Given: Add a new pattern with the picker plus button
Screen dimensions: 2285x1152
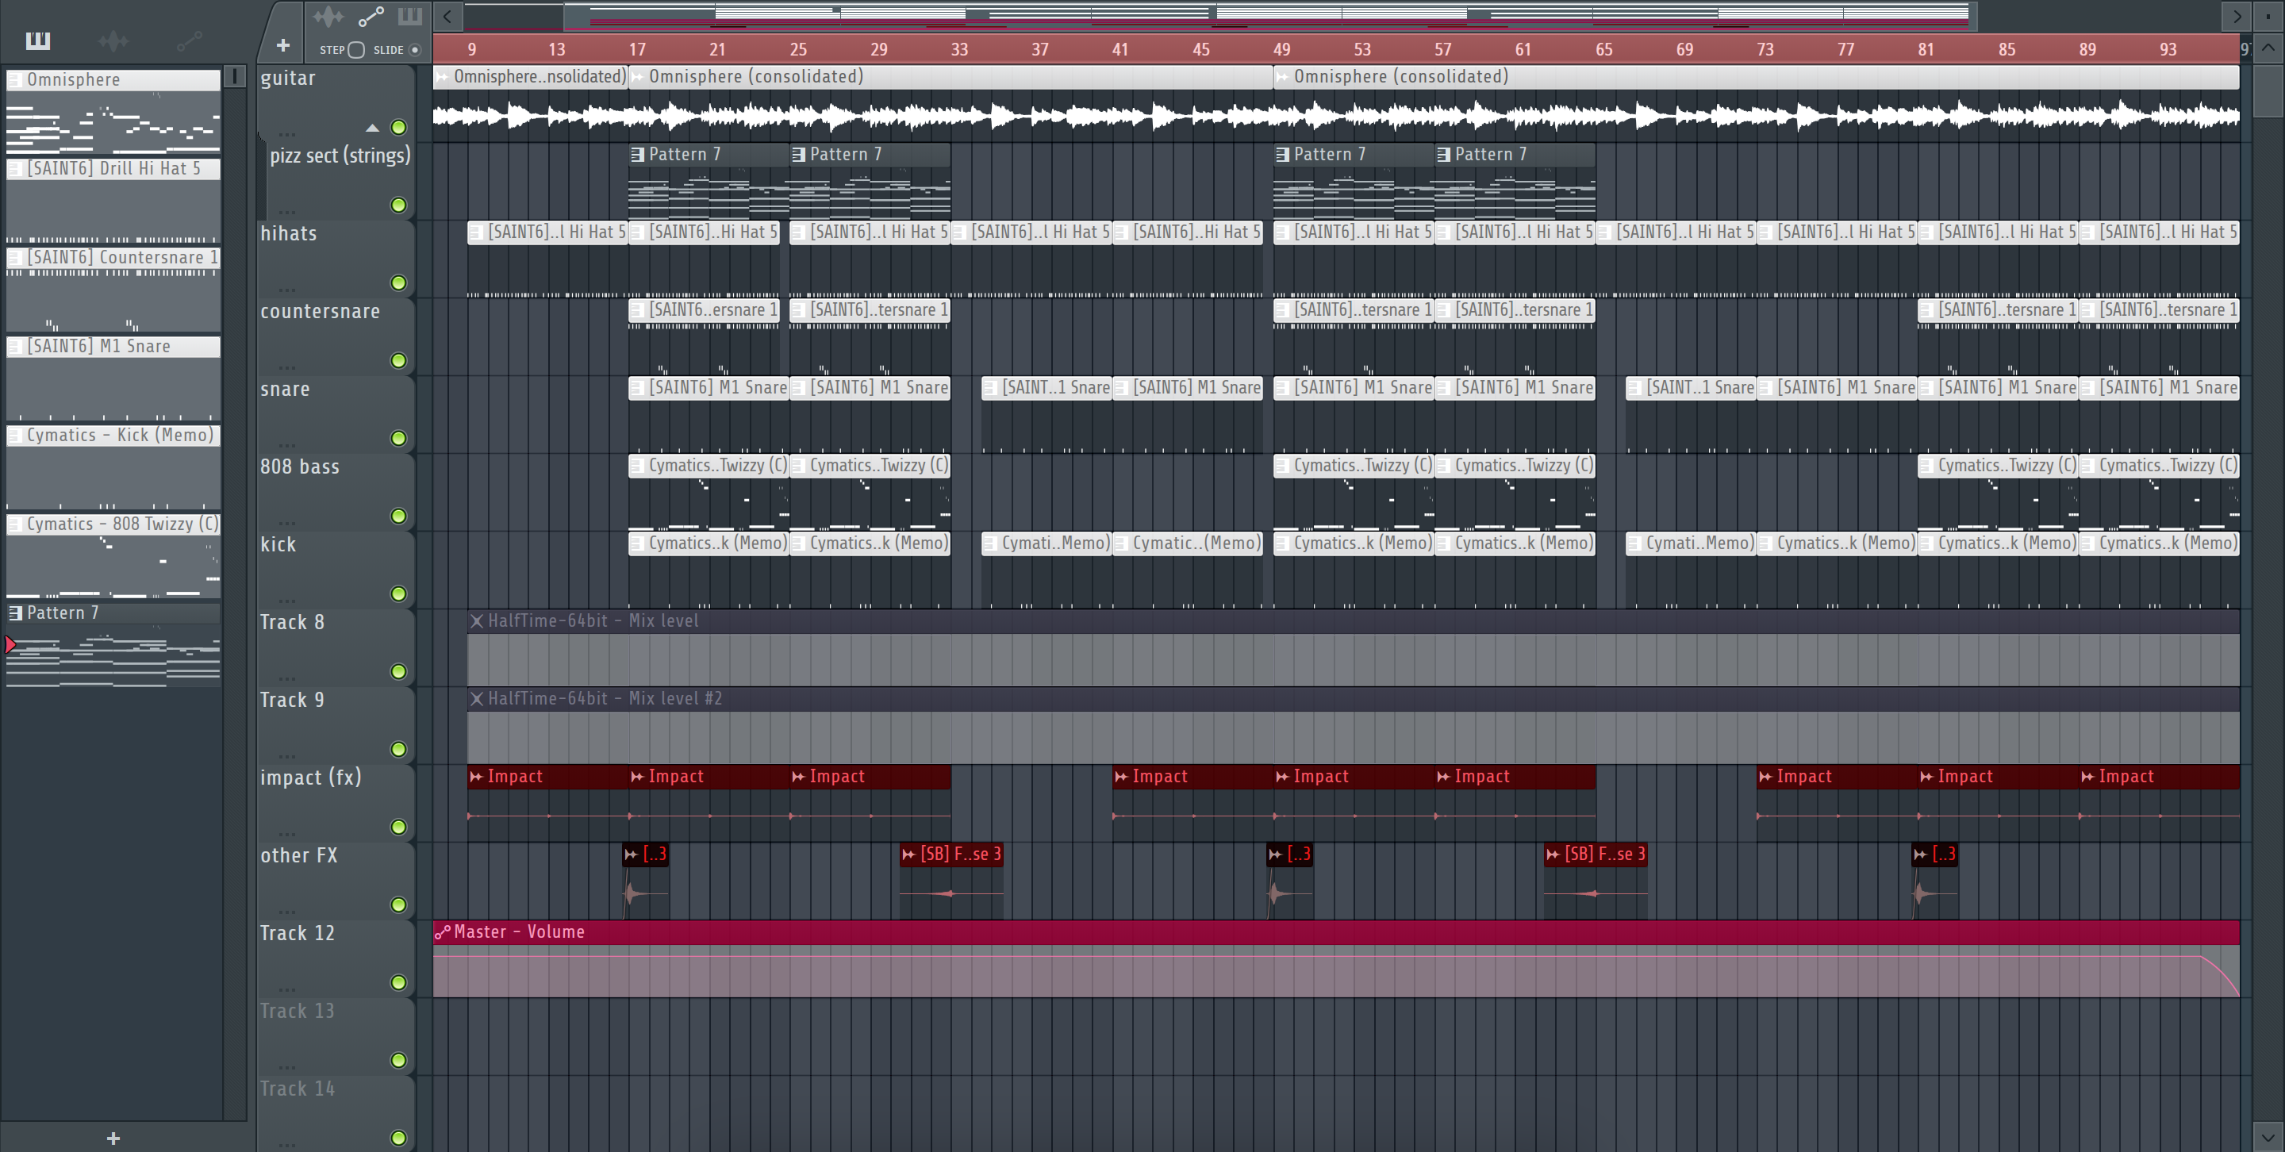Looking at the screenshot, I should point(113,1139).
